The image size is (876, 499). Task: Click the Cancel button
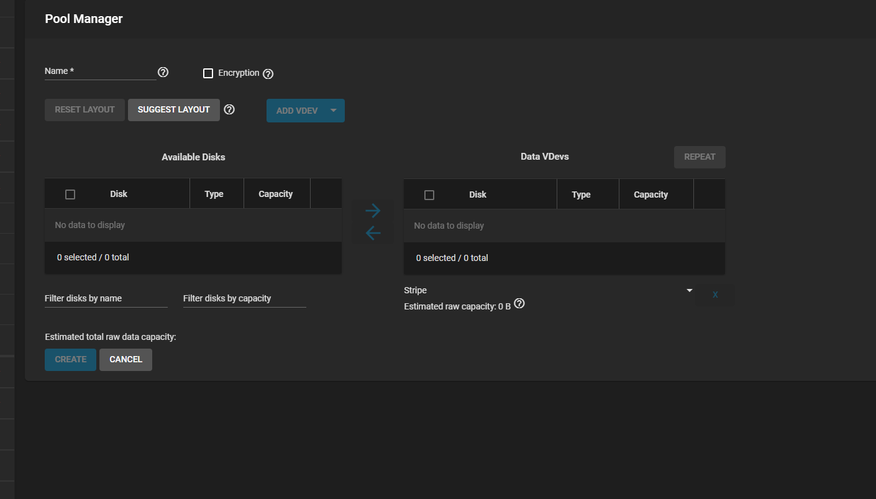(x=125, y=360)
